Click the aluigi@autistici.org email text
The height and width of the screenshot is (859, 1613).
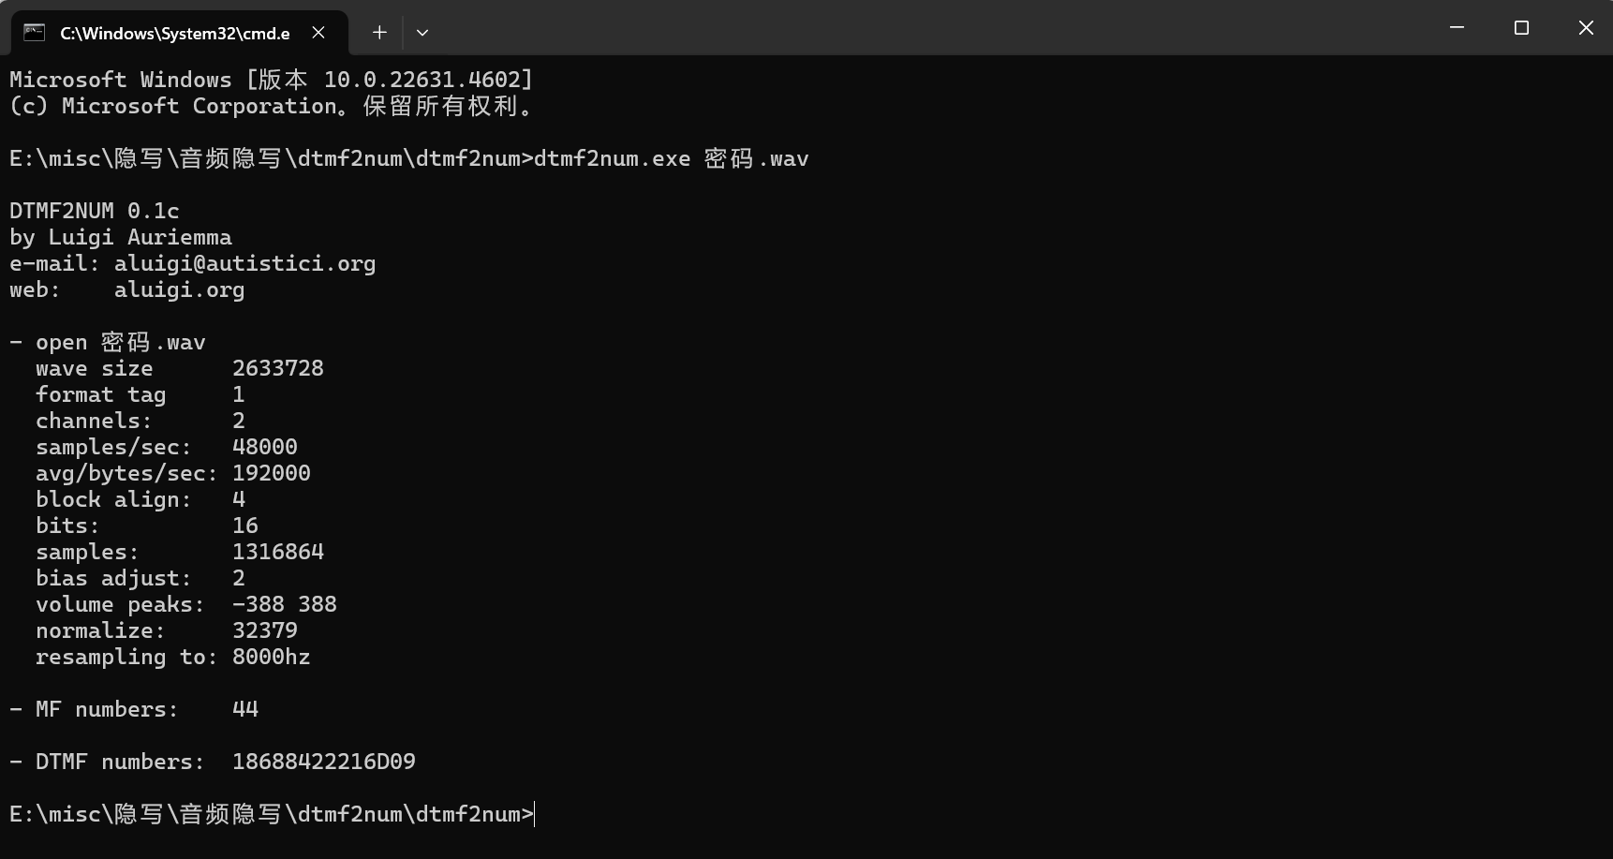[245, 263]
